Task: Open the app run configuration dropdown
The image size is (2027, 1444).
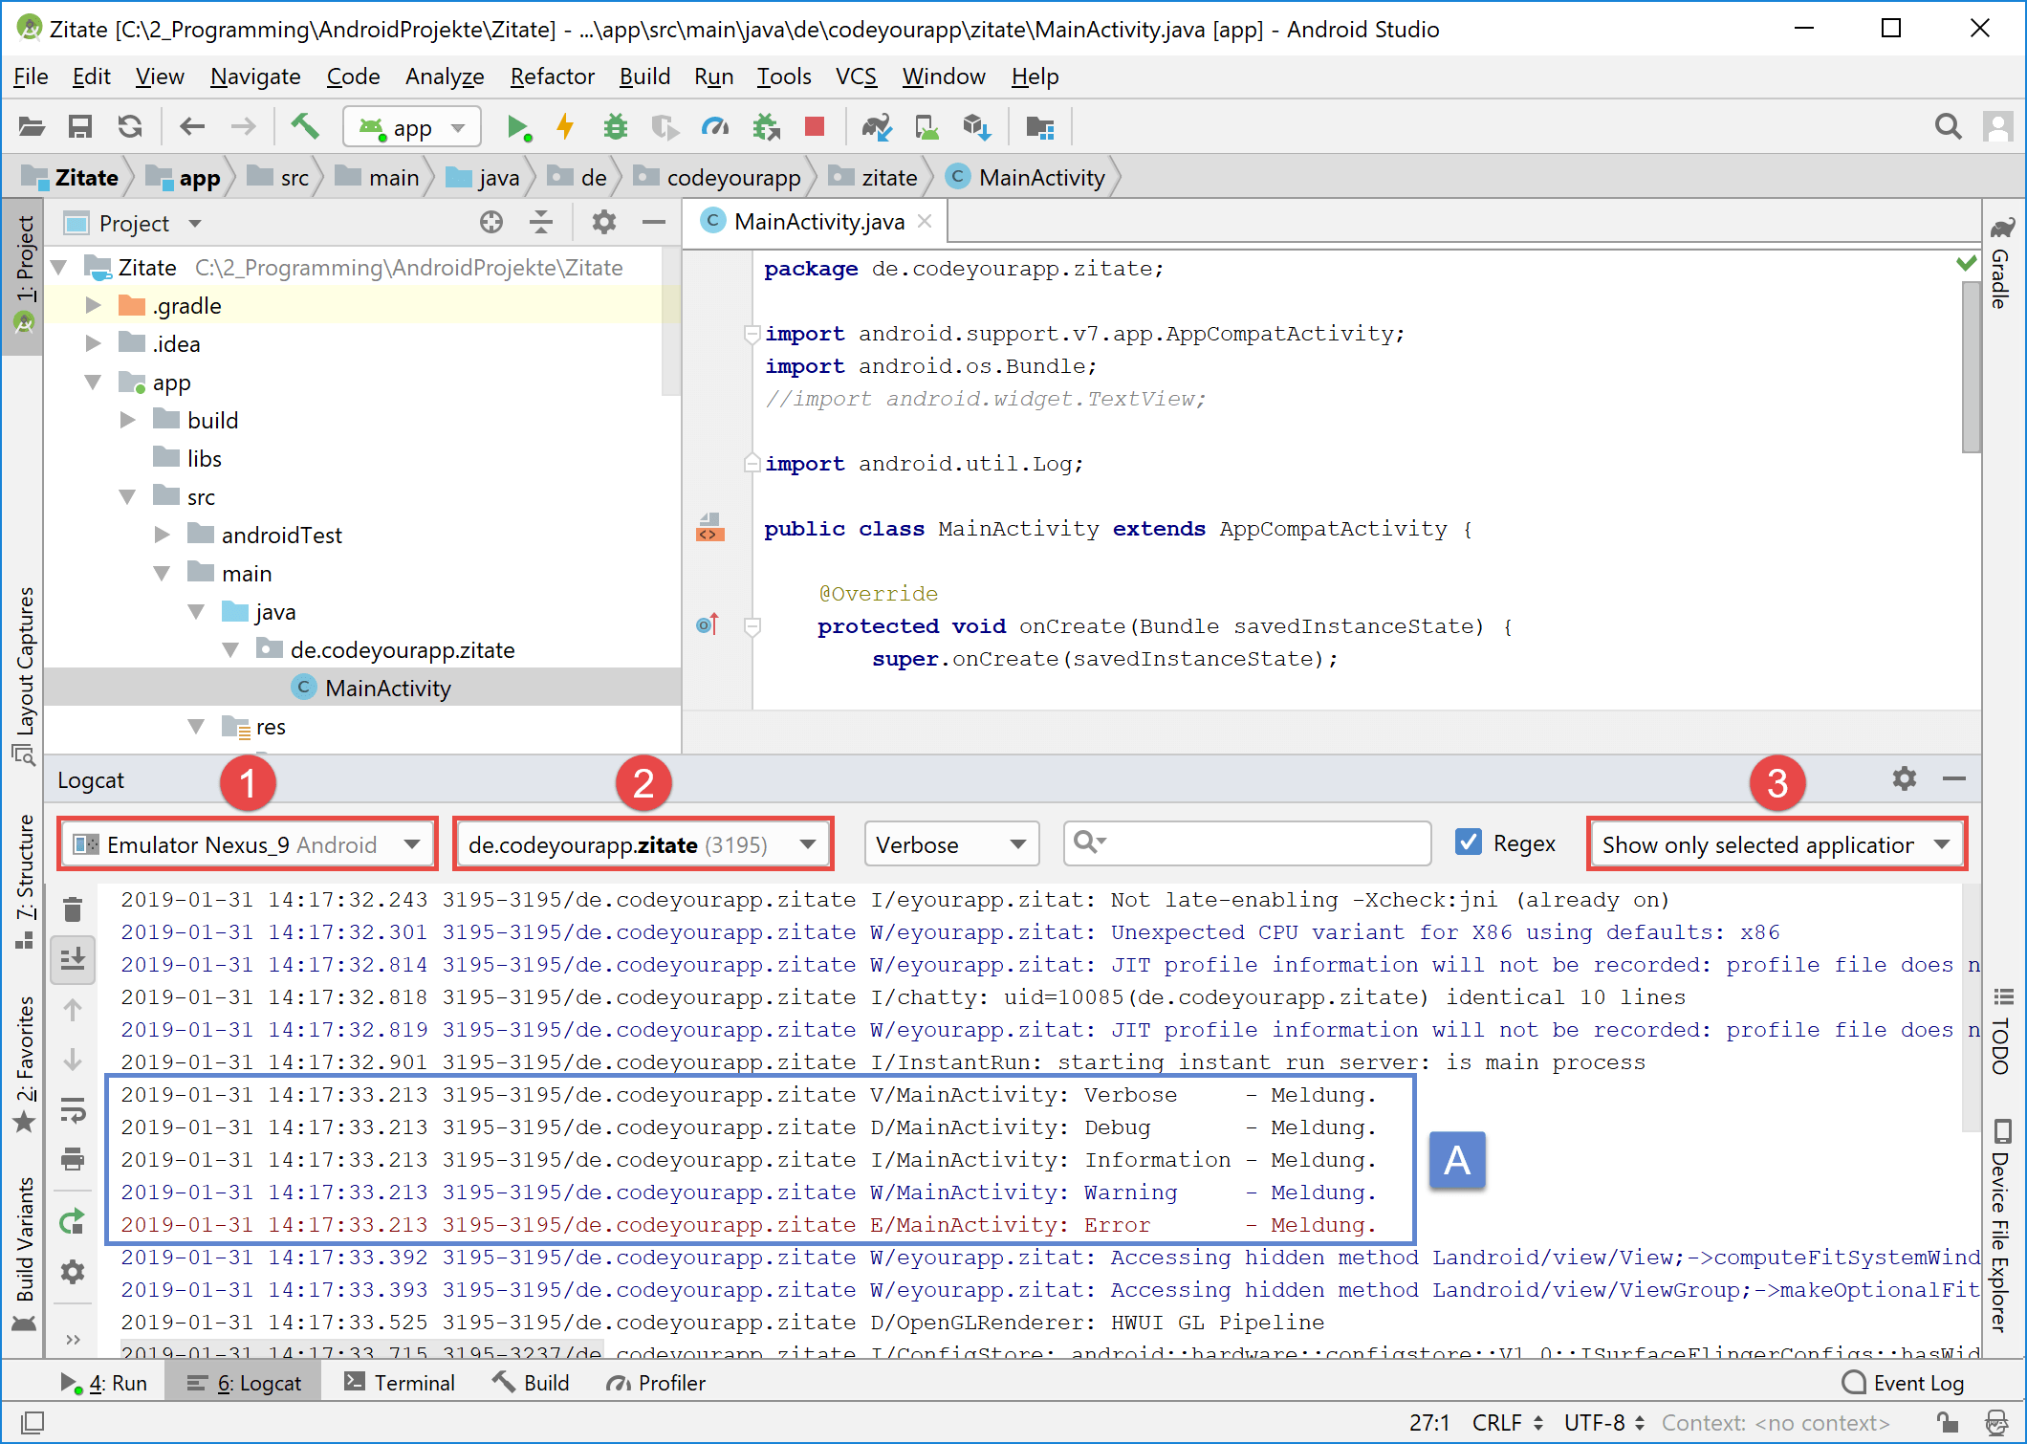Action: point(412,127)
